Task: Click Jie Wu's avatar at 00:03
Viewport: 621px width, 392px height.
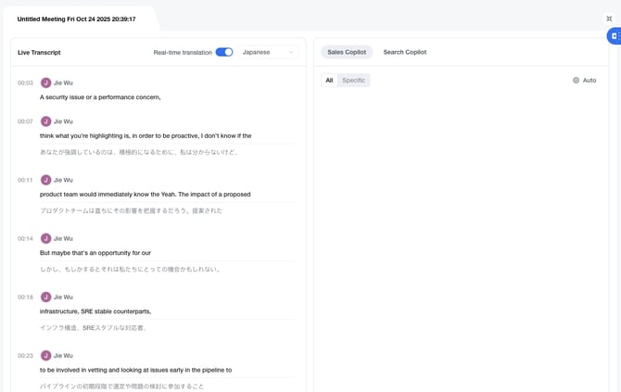Action: point(45,82)
